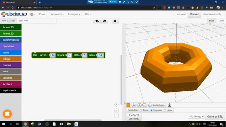Zoom in on the 3D view
The width and height of the screenshot is (226, 127).
139,105
